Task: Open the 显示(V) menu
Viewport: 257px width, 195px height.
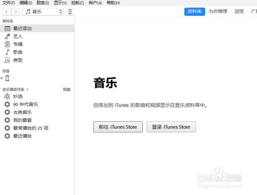Action: coord(60,3)
